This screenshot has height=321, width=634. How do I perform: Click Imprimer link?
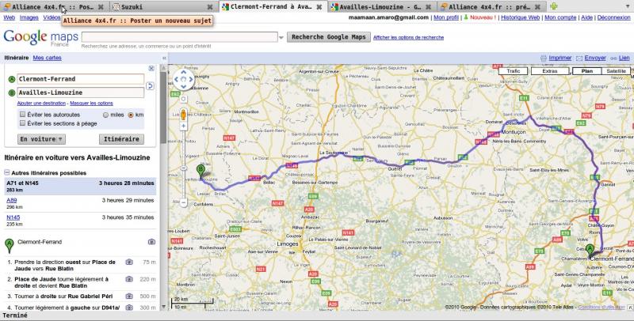[x=560, y=58]
